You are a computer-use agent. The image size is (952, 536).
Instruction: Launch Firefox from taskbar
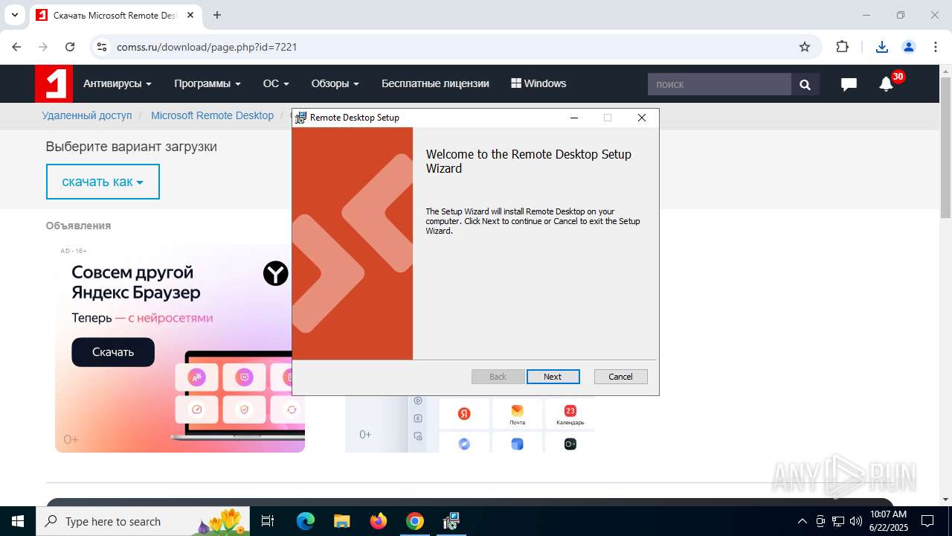379,521
